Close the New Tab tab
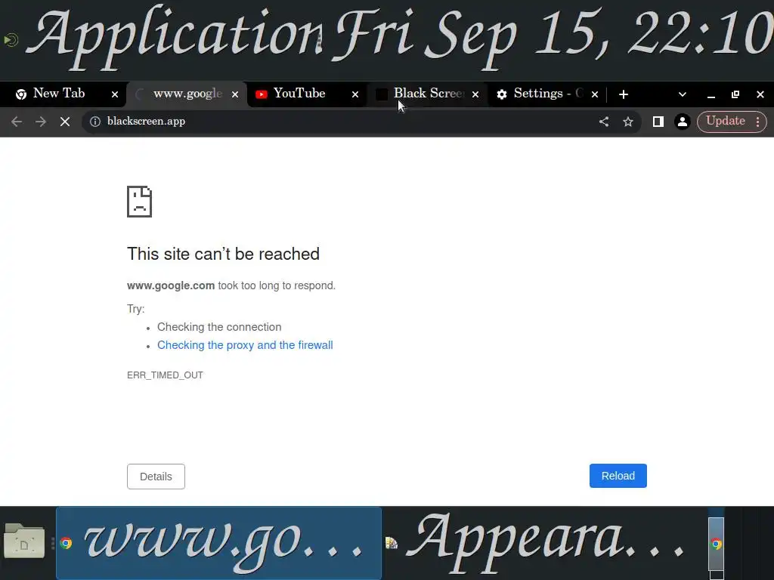Screen dimensions: 774x580 115,94
